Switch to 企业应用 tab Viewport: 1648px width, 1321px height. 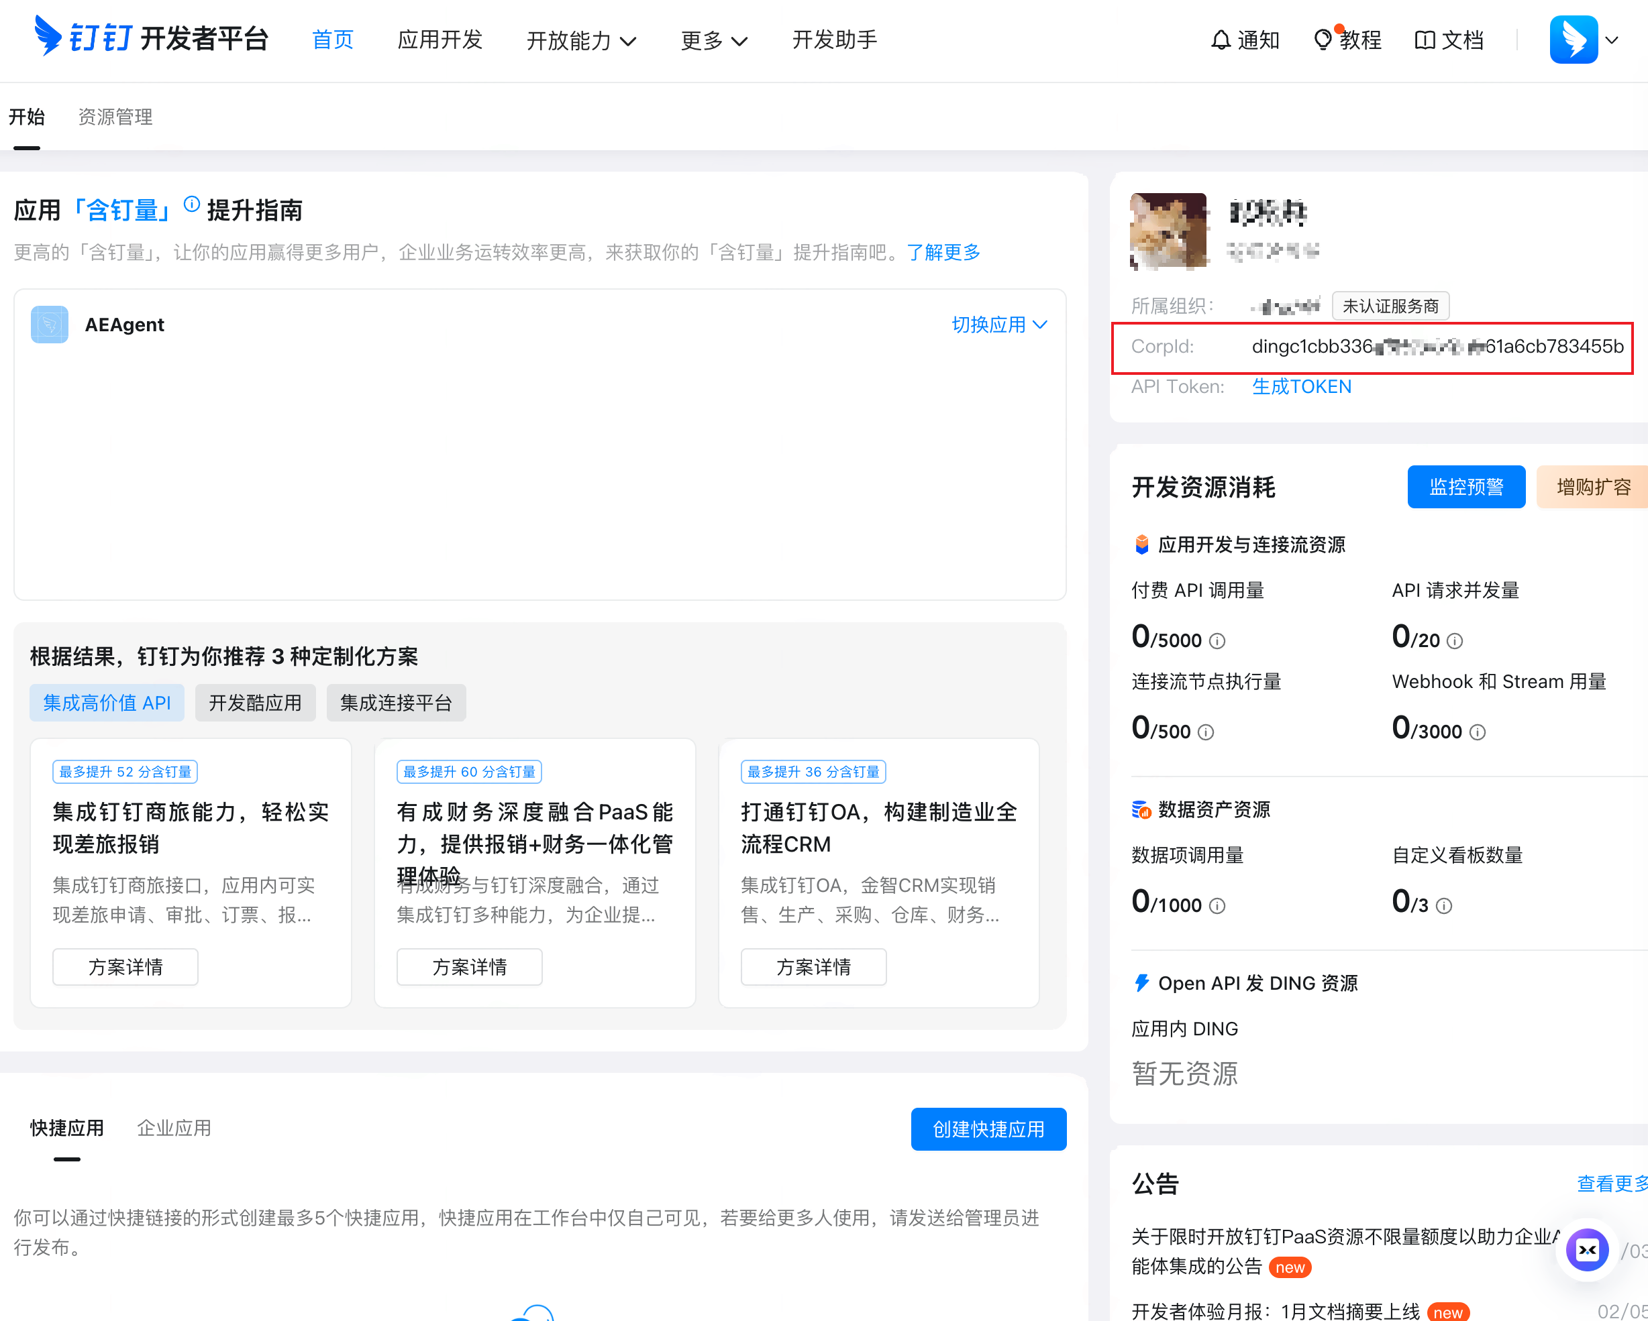coord(174,1129)
